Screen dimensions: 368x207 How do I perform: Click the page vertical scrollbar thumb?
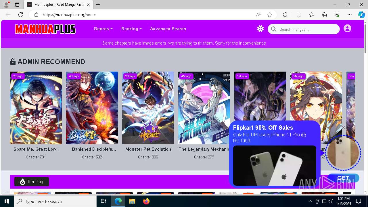(365, 39)
